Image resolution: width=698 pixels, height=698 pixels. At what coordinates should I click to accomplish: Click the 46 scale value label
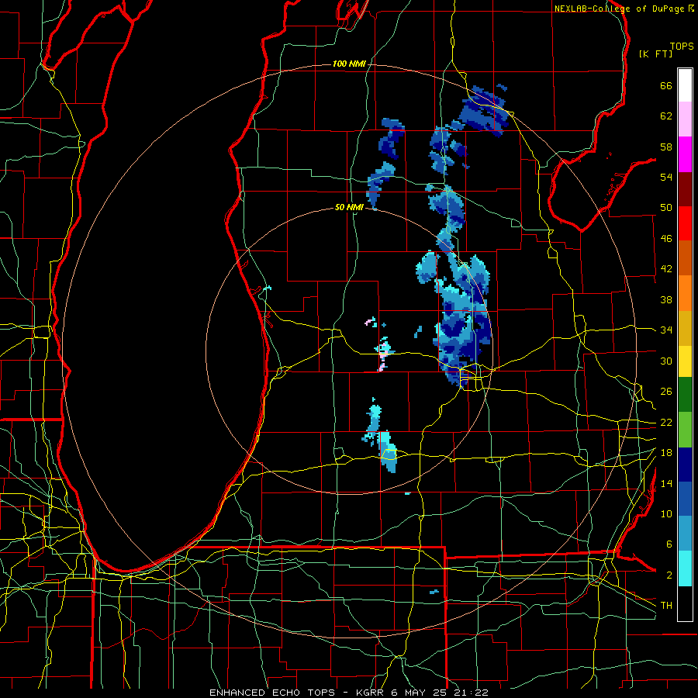point(666,239)
